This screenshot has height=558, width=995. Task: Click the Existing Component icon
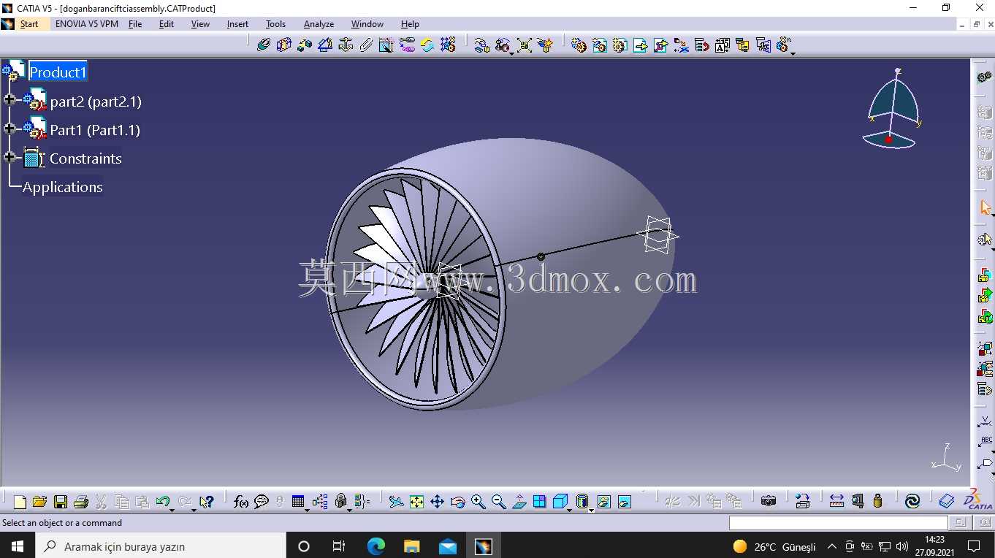[640, 45]
